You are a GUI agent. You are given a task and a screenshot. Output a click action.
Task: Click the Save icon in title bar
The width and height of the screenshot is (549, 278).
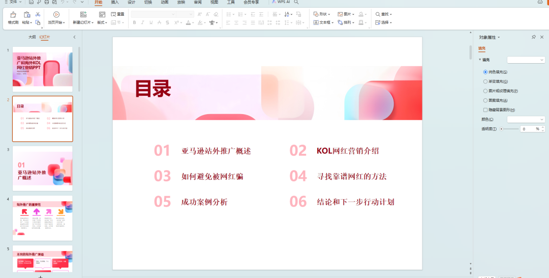(31, 2)
